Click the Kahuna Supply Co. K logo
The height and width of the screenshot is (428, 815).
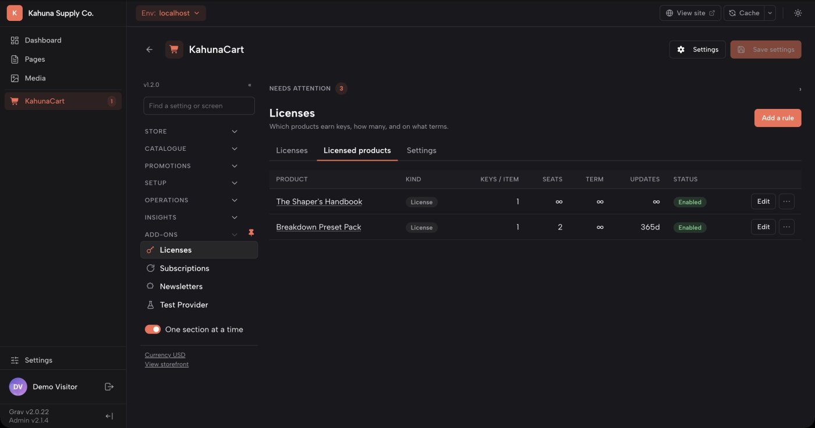[x=15, y=13]
